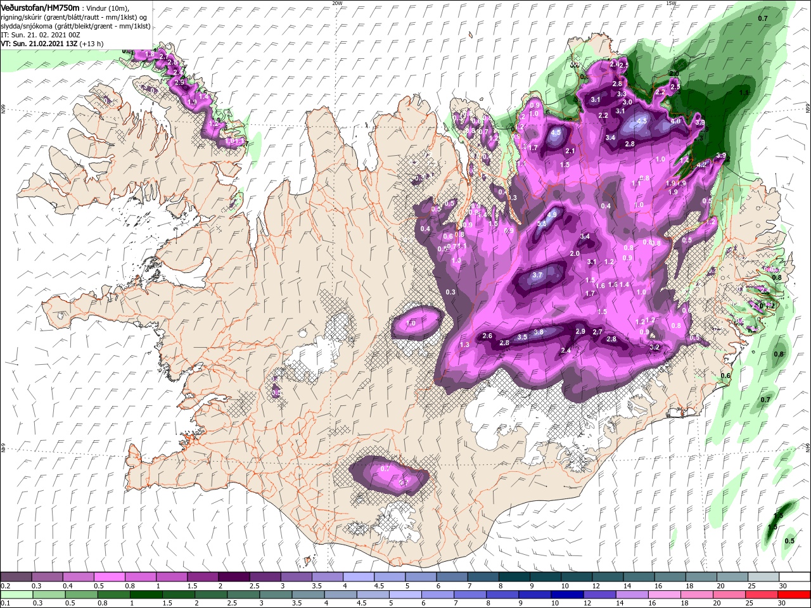Image resolution: width=811 pixels, height=608 pixels.
Task: Pick the 0.5 green swatch in lower scale
Action: (x=82, y=595)
